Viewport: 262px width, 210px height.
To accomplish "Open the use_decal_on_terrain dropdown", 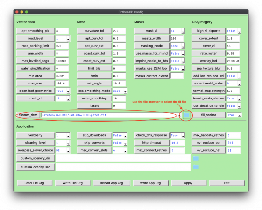I will coord(239,106).
